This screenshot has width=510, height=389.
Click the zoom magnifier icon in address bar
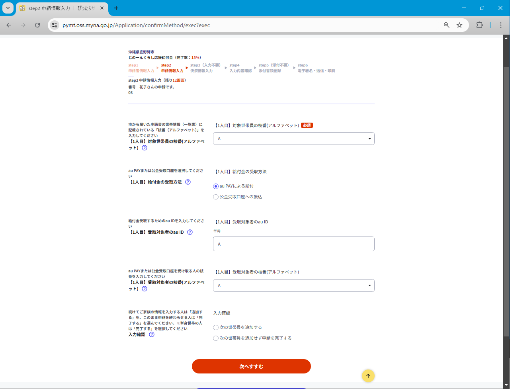point(447,25)
